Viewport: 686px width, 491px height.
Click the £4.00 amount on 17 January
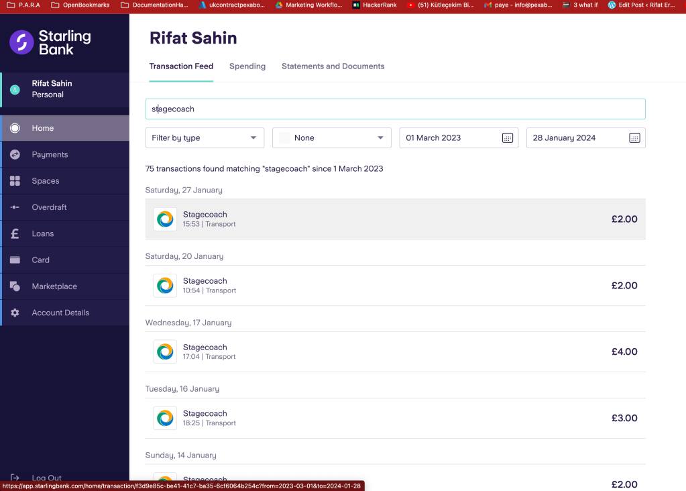click(x=624, y=352)
